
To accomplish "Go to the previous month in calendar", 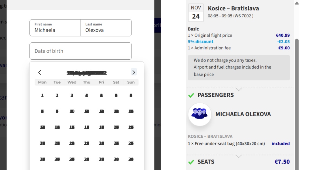I will click(x=40, y=72).
